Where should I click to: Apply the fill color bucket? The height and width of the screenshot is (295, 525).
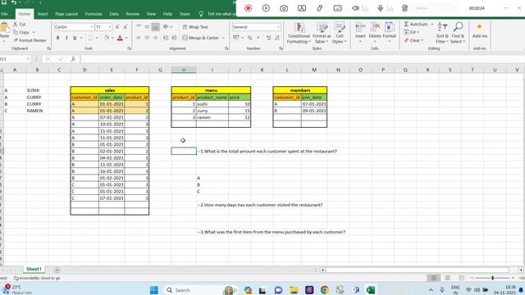tap(107, 38)
